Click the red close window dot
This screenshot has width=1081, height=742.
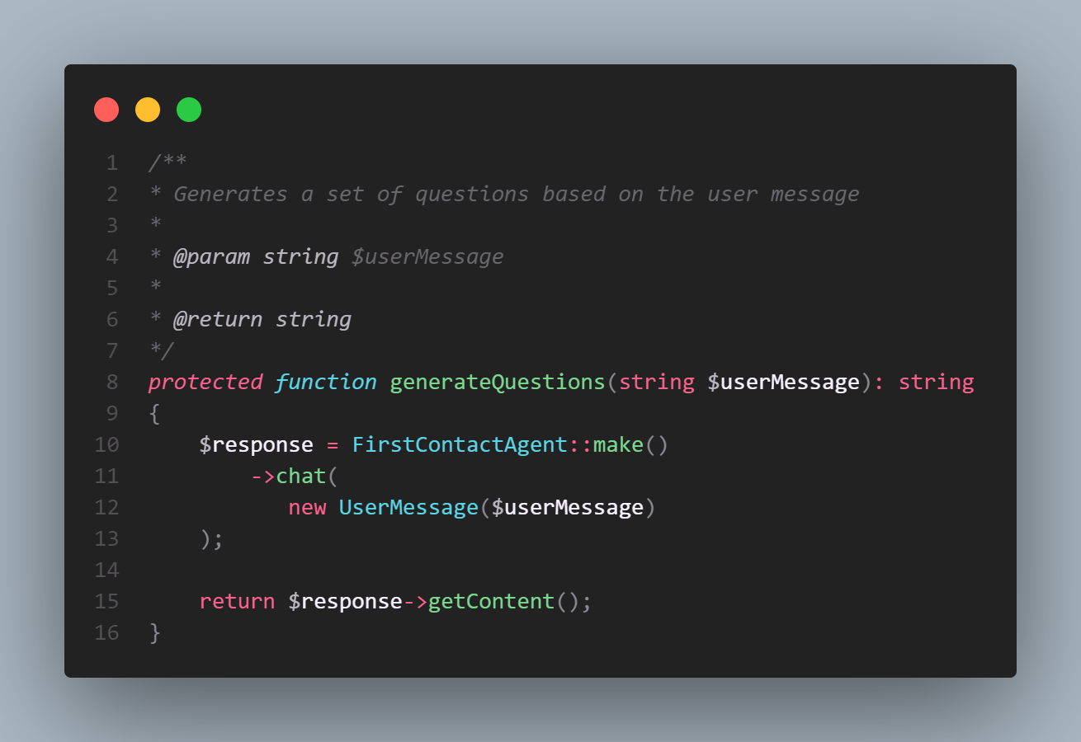pyautogui.click(x=106, y=110)
